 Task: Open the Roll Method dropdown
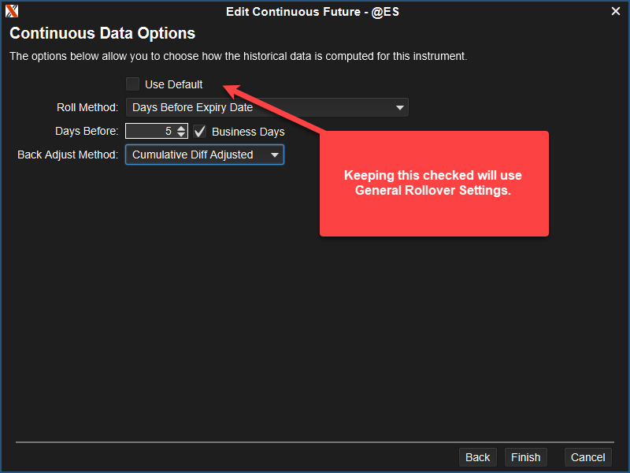(266, 107)
